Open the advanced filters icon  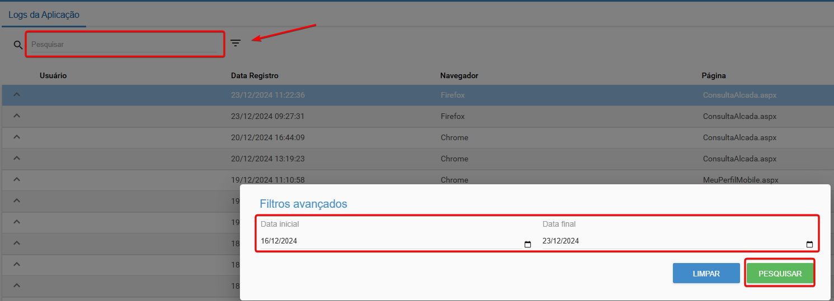[x=235, y=43]
